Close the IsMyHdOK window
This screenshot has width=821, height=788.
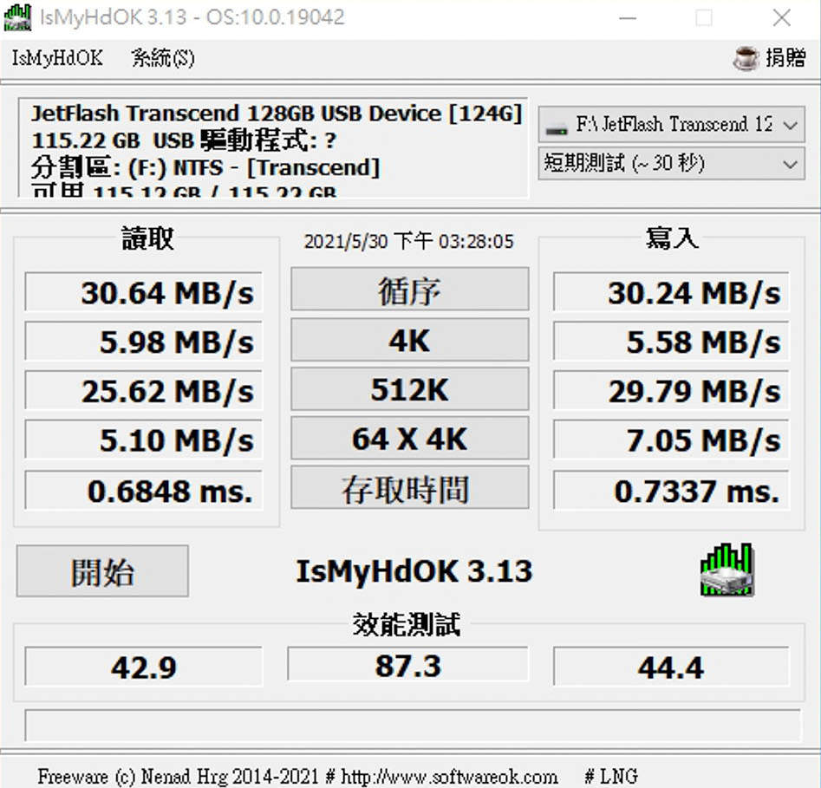point(782,18)
